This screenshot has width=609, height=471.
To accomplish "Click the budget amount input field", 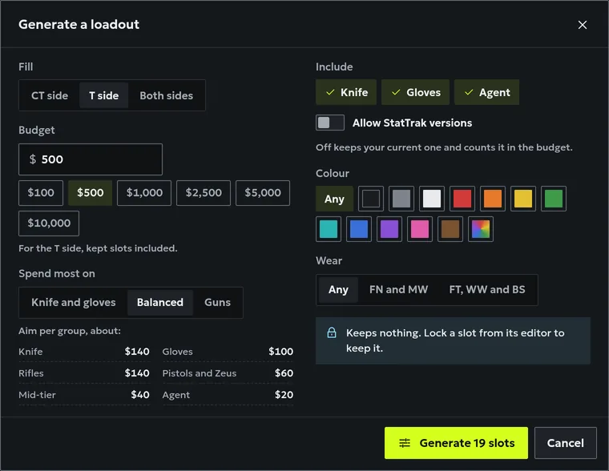I will point(91,159).
